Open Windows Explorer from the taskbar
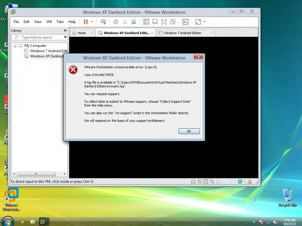Viewport: 302px width, 226px height. coord(32,222)
